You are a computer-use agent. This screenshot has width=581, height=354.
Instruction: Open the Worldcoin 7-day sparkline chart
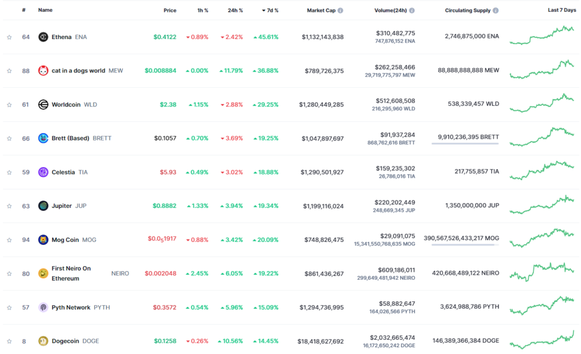pyautogui.click(x=542, y=103)
